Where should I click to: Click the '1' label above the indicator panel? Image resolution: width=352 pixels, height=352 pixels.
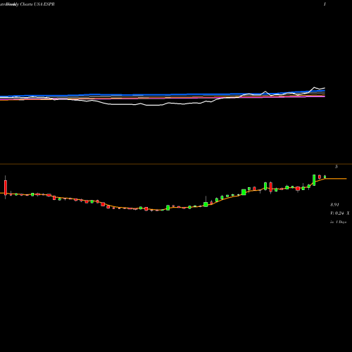click(x=325, y=4)
